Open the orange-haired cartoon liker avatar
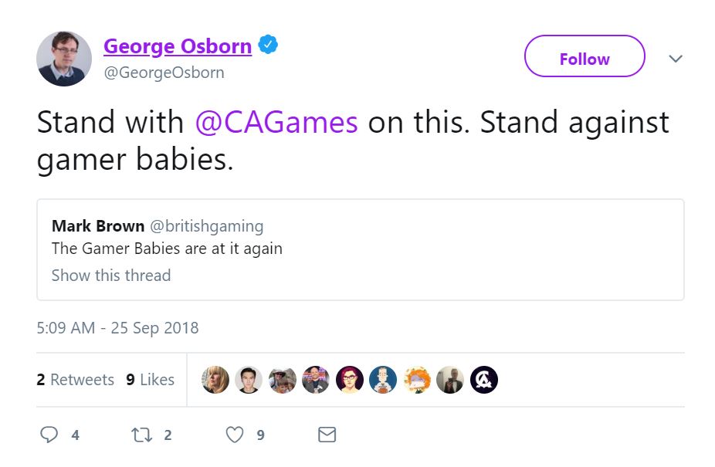 point(417,380)
